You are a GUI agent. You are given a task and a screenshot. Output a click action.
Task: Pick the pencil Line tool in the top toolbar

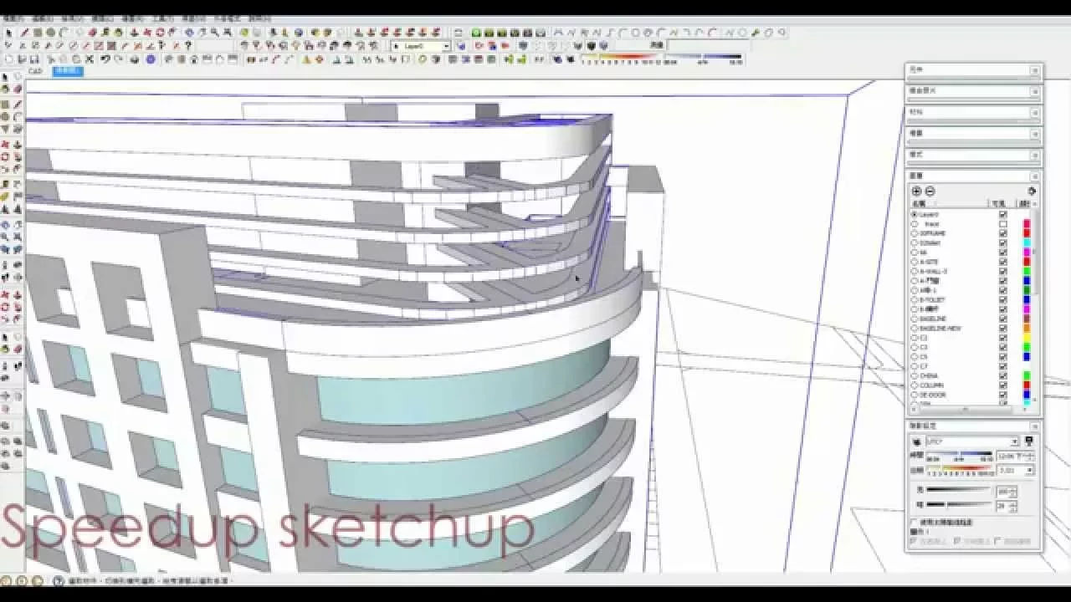point(24,33)
